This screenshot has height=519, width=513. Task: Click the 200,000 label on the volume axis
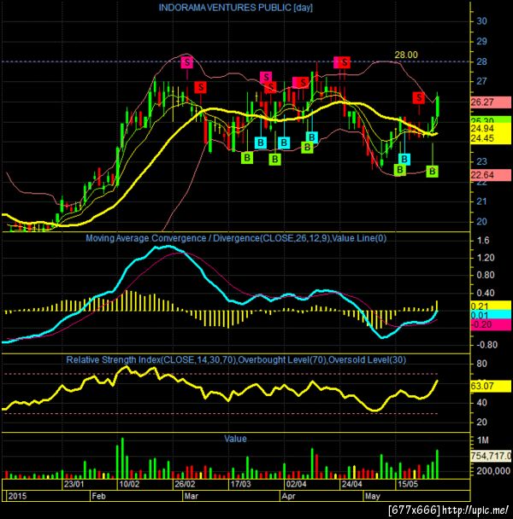(x=493, y=470)
